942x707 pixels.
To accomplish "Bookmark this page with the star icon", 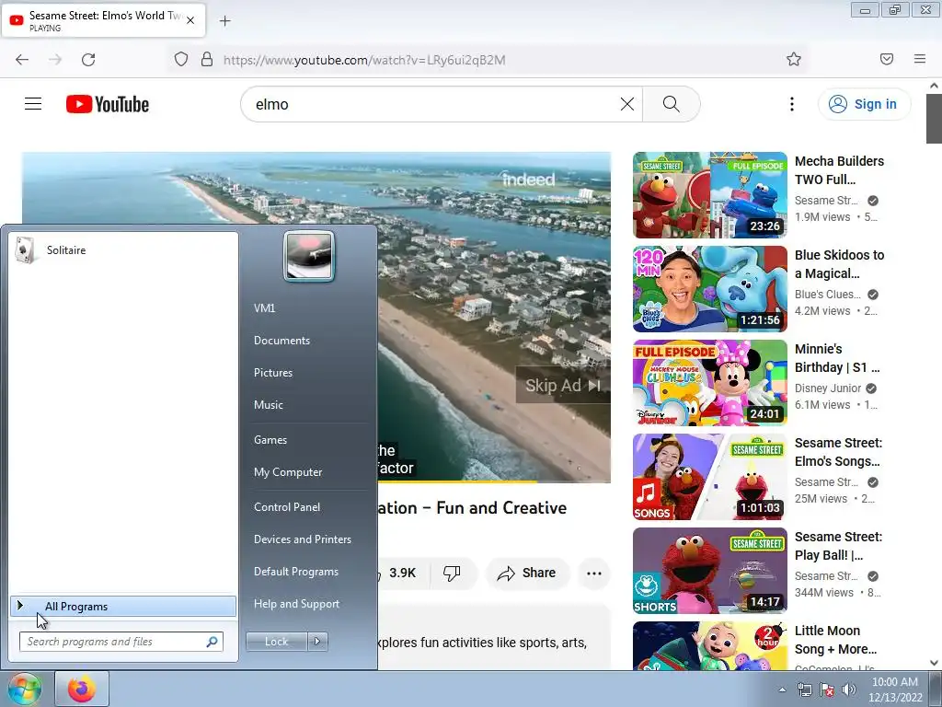I will [794, 59].
